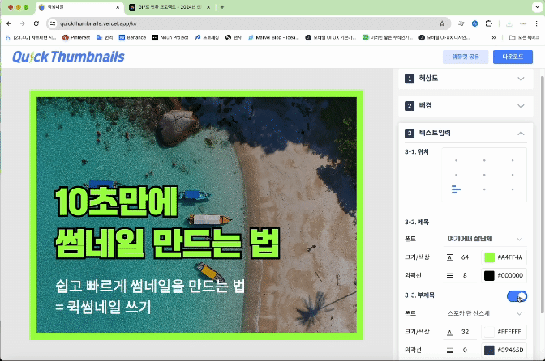
Task: Select middle-right text position dot
Action: coord(513,175)
